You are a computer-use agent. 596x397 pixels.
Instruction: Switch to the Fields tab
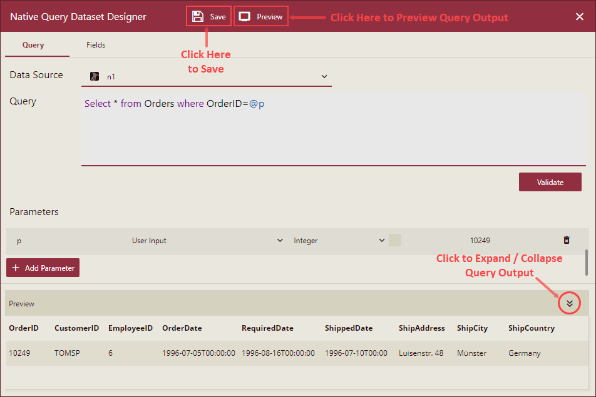96,44
